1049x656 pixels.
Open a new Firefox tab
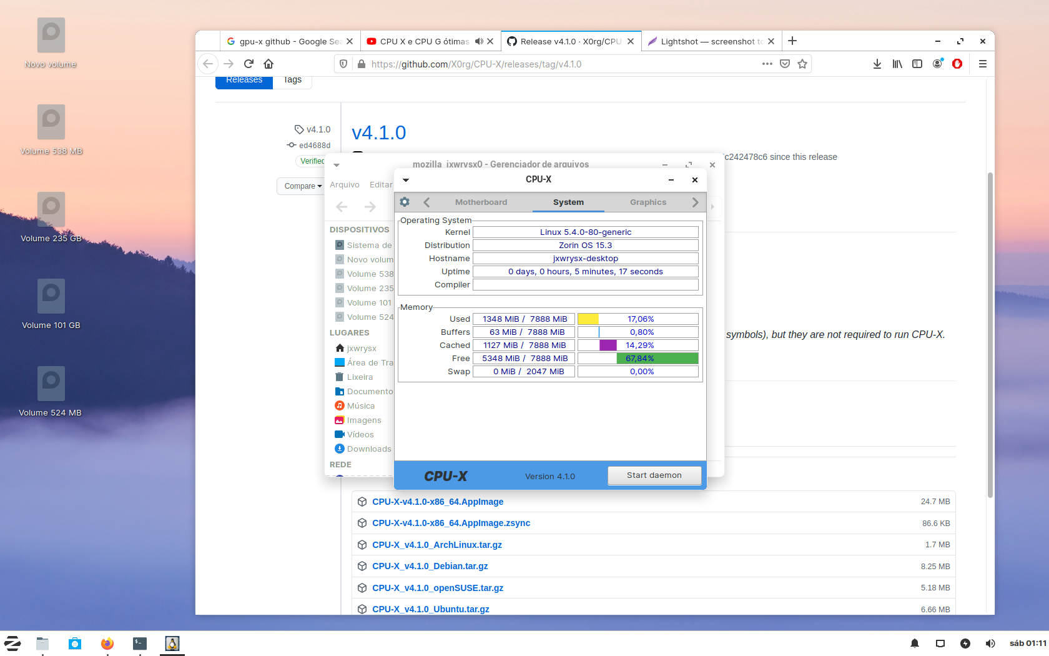pyautogui.click(x=792, y=41)
